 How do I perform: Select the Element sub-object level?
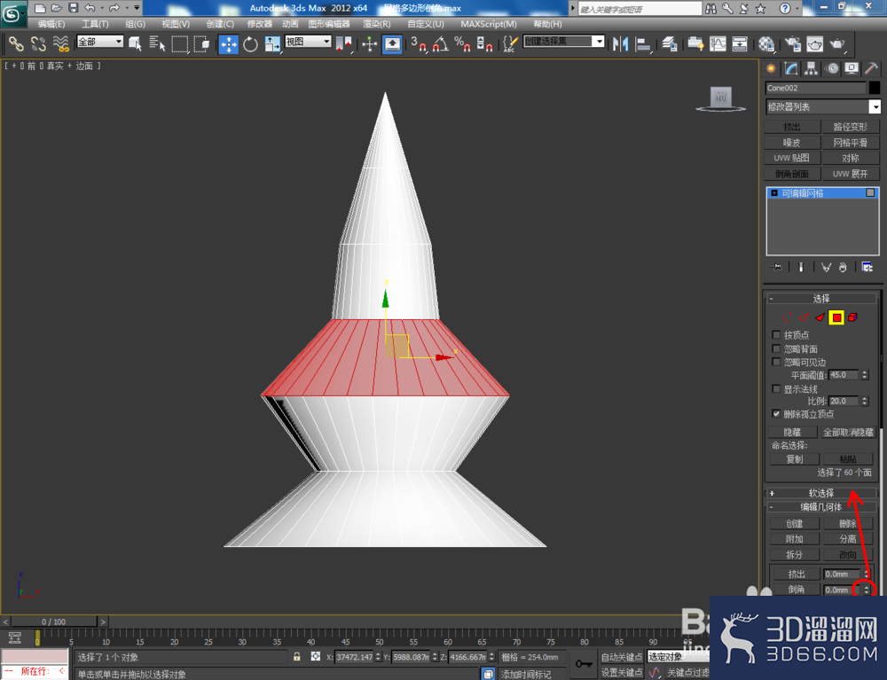pos(852,317)
